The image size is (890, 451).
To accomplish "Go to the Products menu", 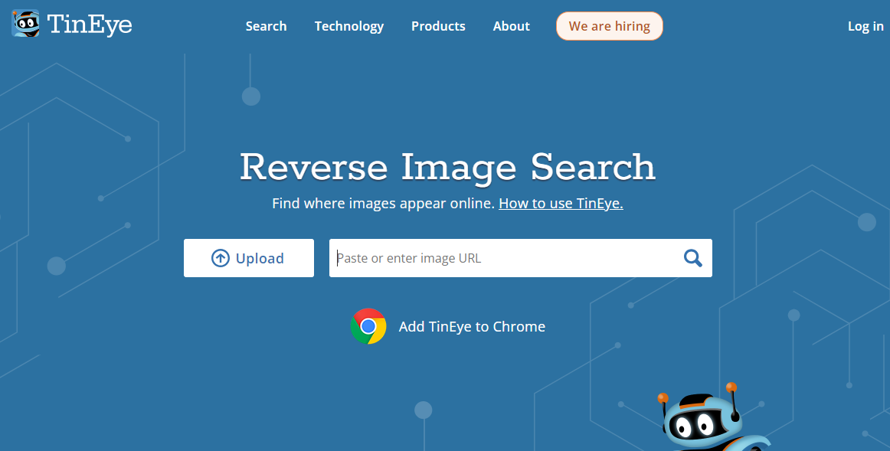I will coord(438,26).
